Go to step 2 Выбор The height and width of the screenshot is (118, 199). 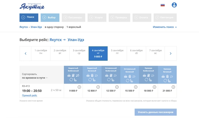tap(50, 18)
